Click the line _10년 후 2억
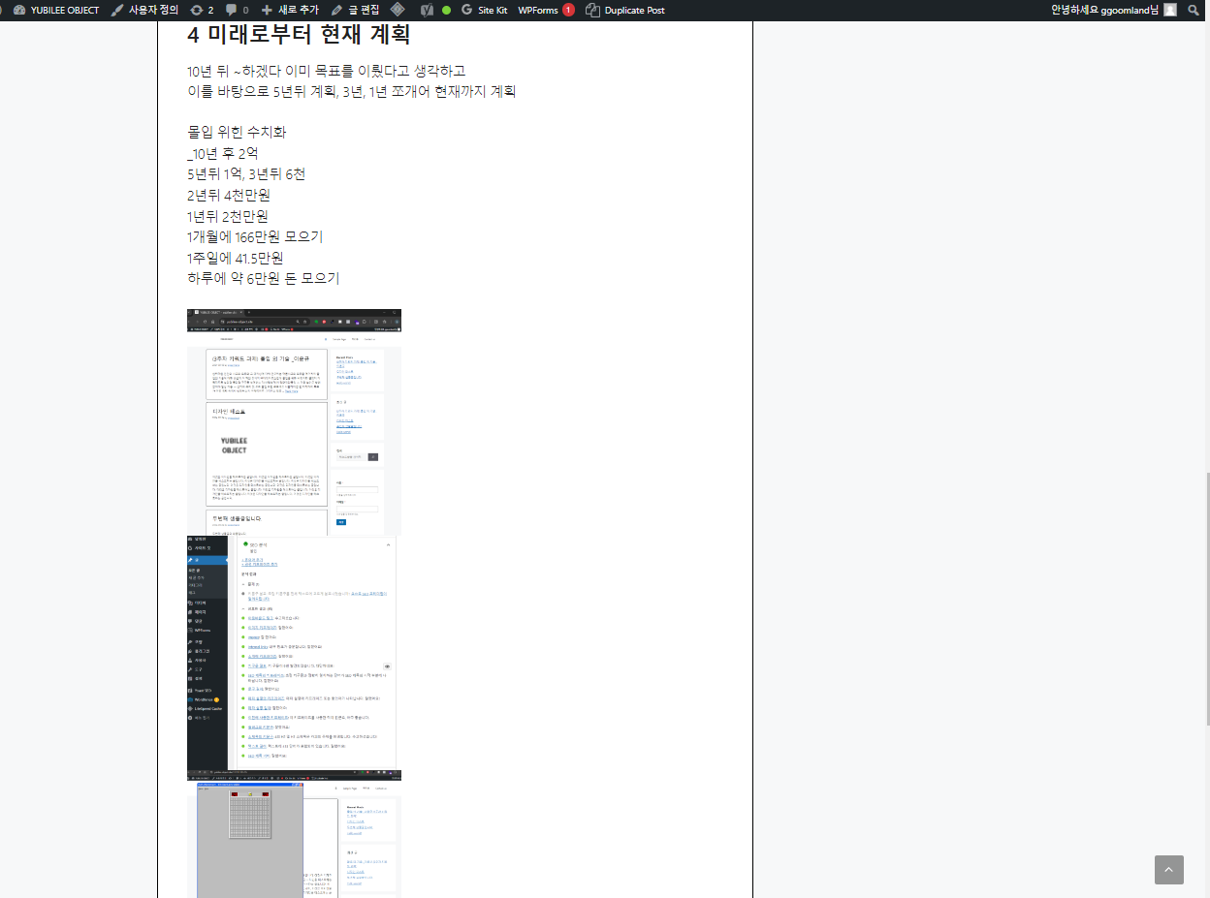The image size is (1210, 898). (222, 154)
